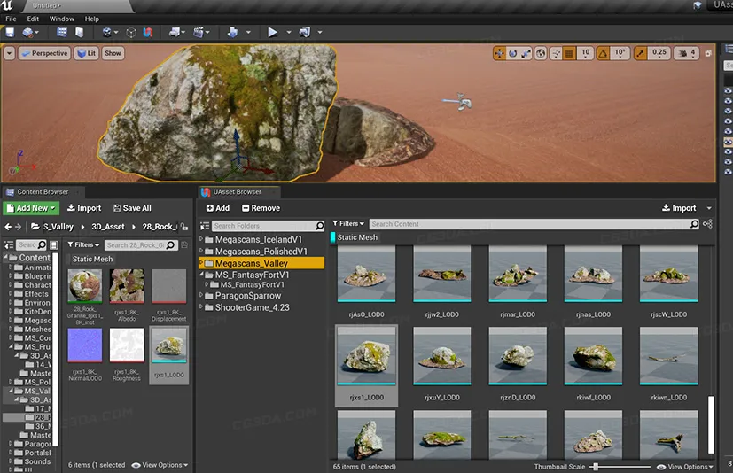Open the Cinematics clapperboard icon

pos(199,32)
